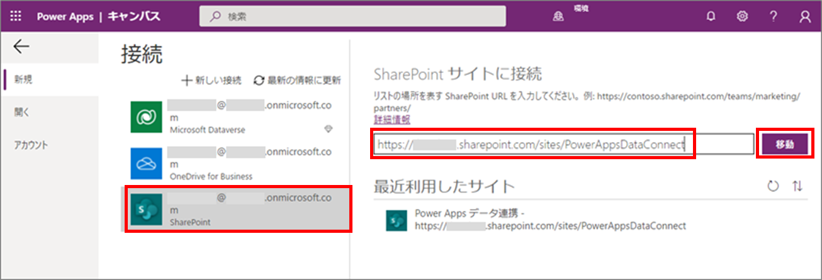Viewport: 822px width, 280px height.
Task: Select the OneDrive for Business connection
Action: (235, 162)
